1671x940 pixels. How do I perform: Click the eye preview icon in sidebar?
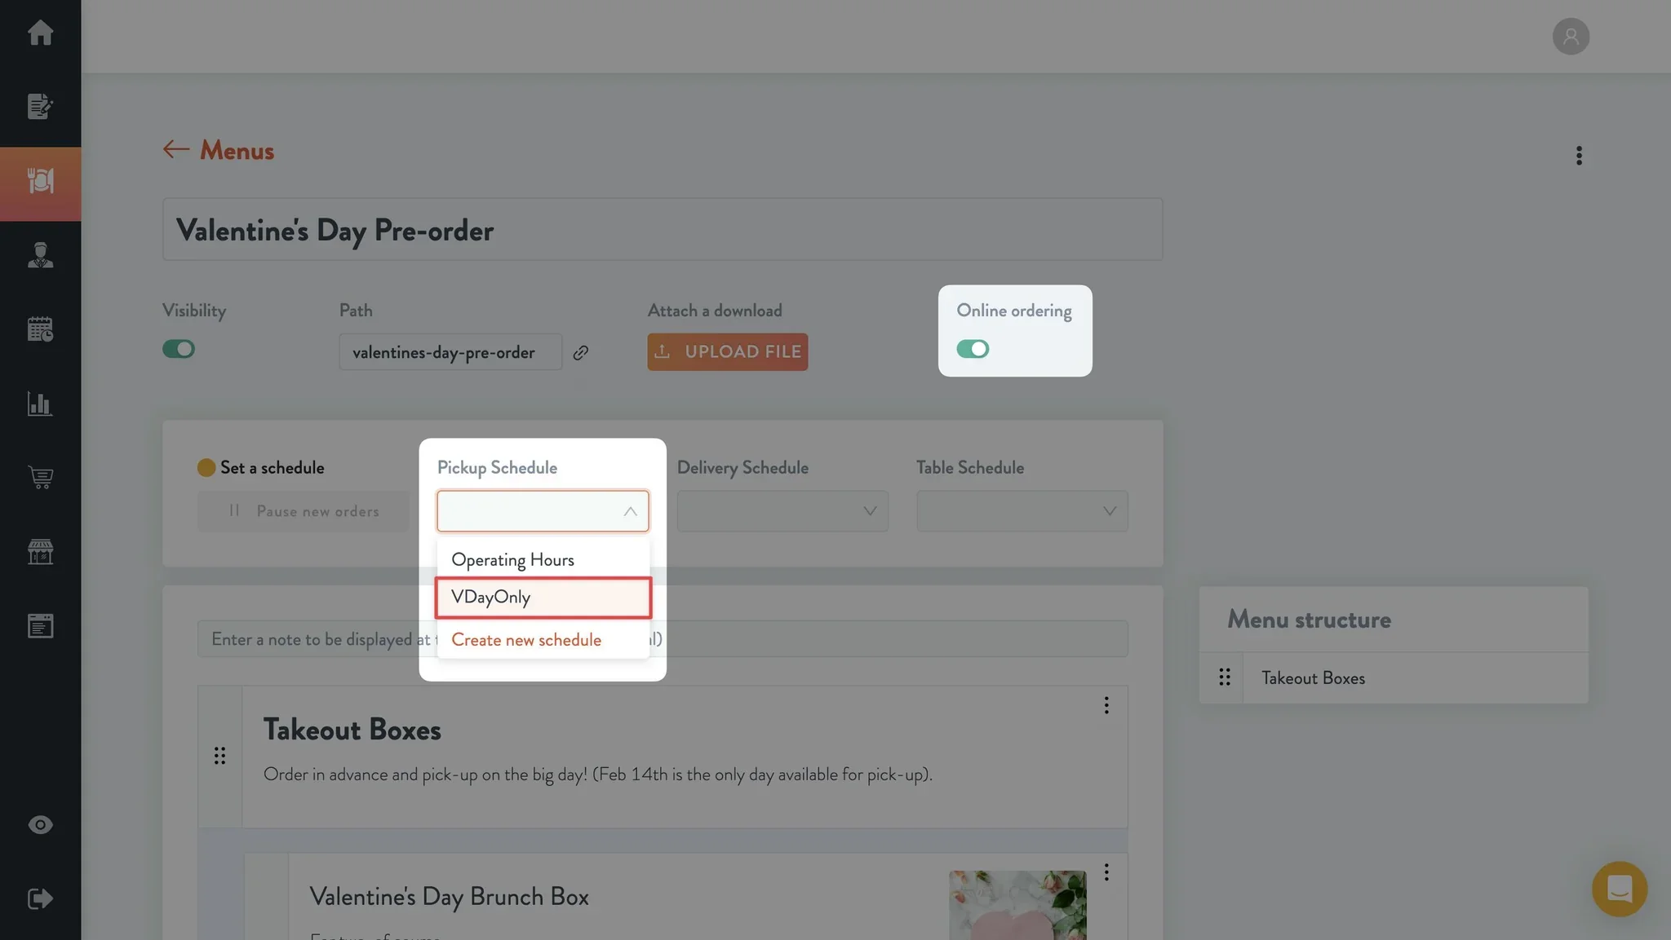pos(40,825)
